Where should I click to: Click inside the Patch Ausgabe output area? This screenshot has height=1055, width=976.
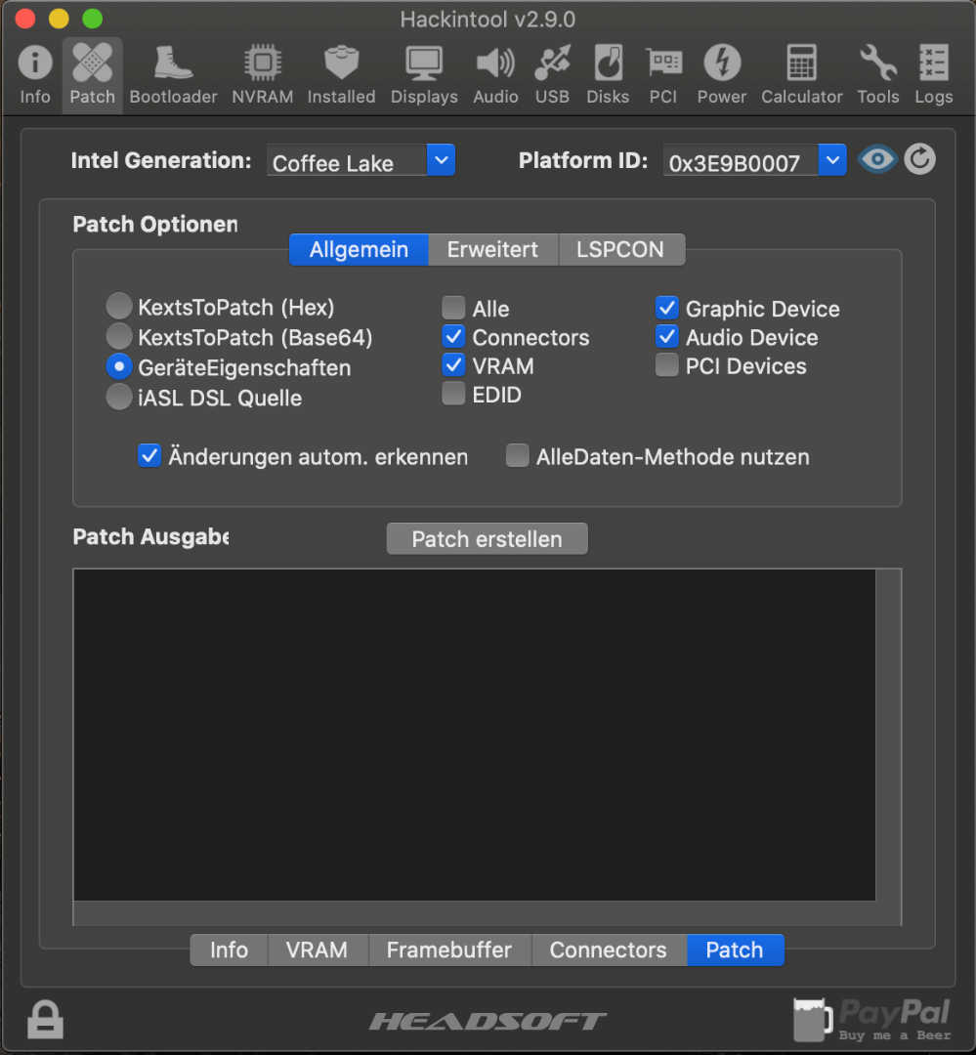point(475,734)
